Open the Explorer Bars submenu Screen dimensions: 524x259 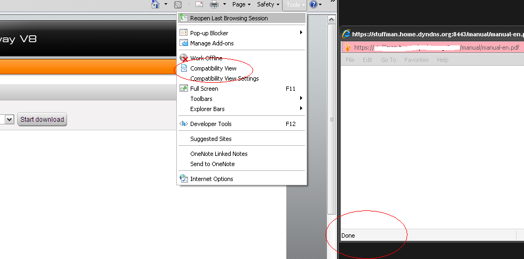(241, 109)
